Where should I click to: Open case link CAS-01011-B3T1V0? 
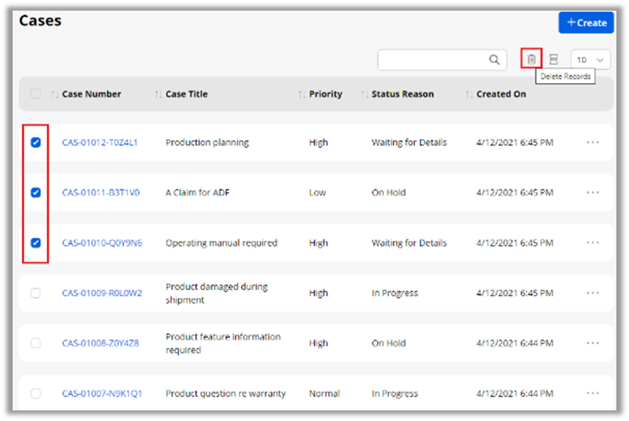pyautogui.click(x=100, y=193)
